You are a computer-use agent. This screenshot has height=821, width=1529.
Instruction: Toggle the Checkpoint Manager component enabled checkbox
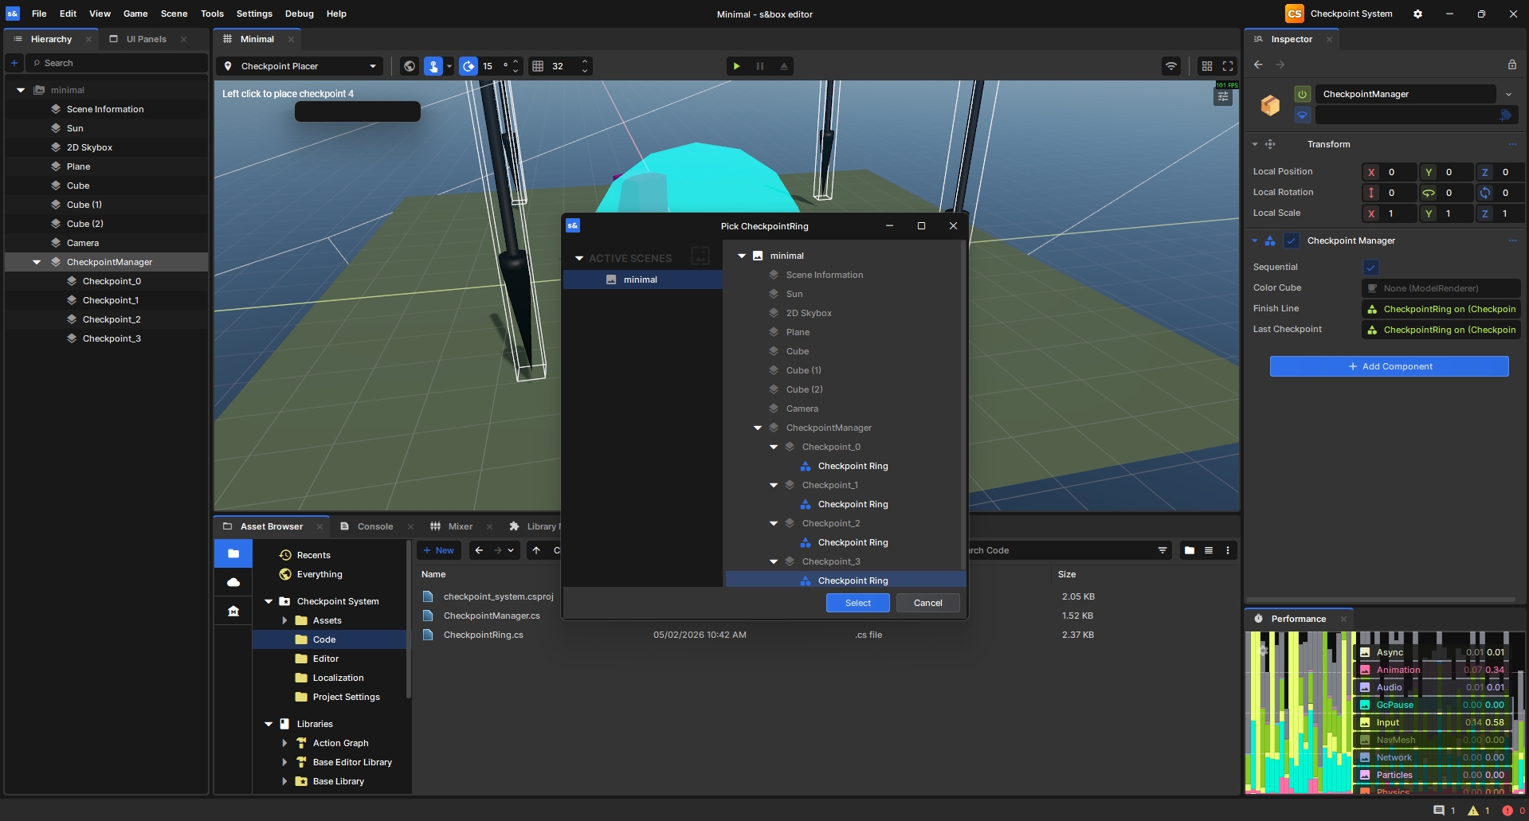click(1292, 240)
